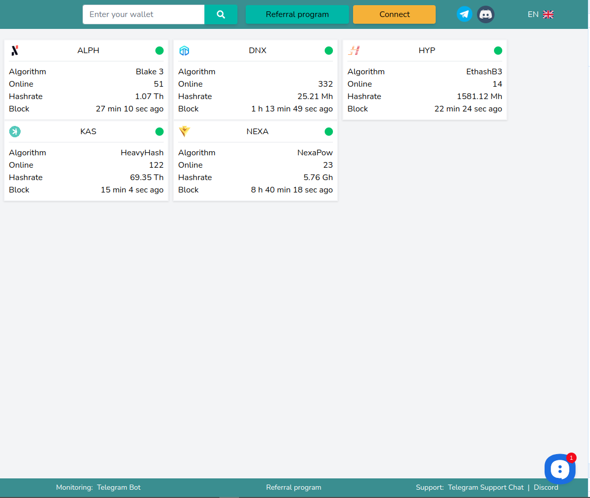Open the KAS pool title
Viewport: 590px width, 498px height.
(88, 131)
